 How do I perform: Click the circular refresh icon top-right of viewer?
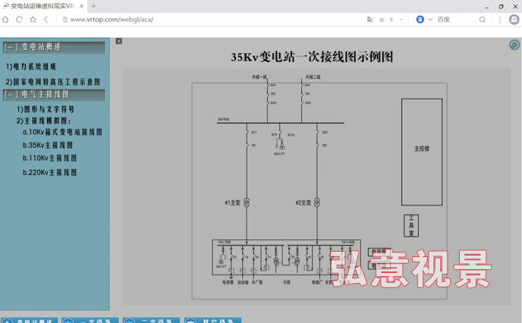(x=514, y=45)
